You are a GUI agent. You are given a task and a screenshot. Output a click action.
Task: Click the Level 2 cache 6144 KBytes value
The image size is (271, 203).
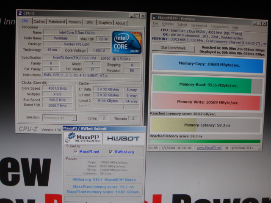pos(108,101)
